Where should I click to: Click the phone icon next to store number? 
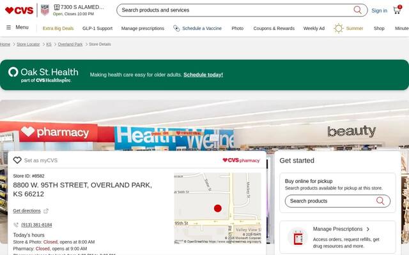(x=15, y=225)
